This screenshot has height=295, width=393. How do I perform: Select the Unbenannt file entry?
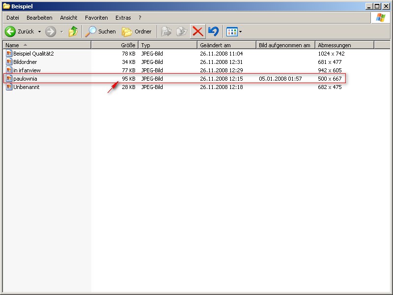click(26, 87)
